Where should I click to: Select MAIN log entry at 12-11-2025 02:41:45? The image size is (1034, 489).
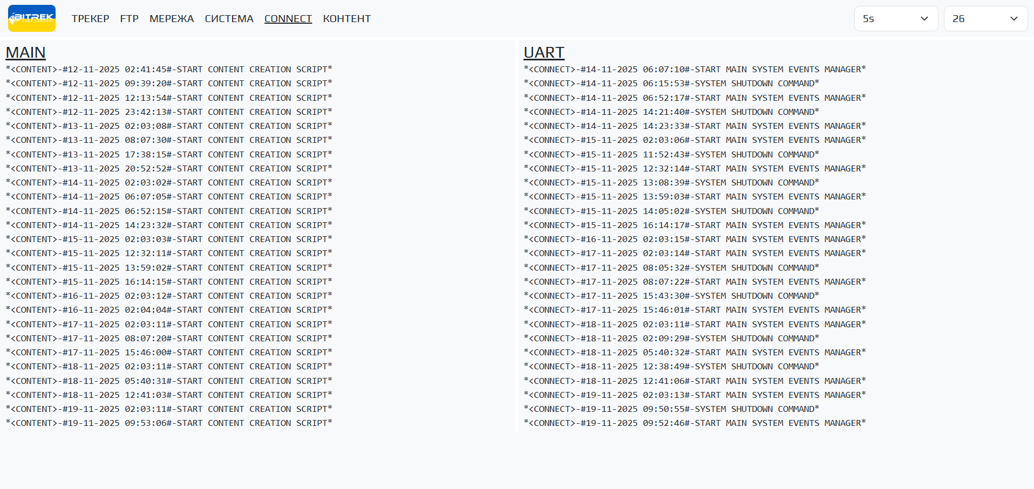point(169,70)
